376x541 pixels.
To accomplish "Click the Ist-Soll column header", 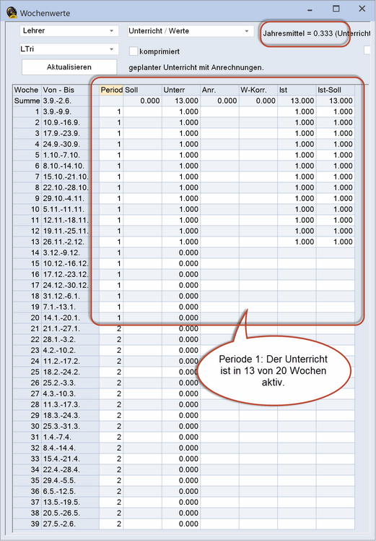I will [336, 90].
